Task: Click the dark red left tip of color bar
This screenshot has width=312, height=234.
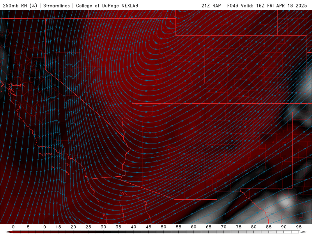Action: pos(9,232)
